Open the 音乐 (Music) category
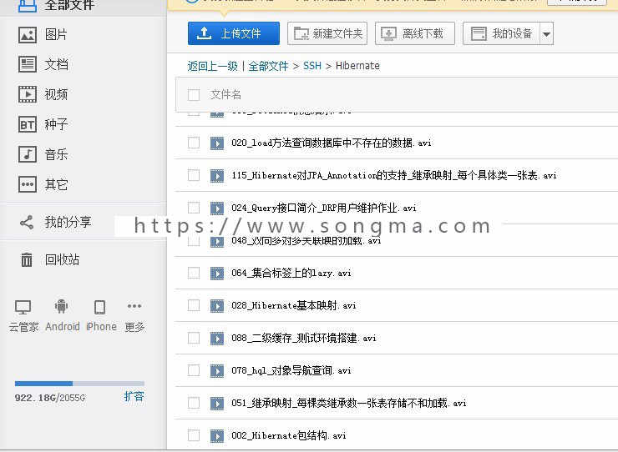Image resolution: width=618 pixels, height=452 pixels. 56,154
